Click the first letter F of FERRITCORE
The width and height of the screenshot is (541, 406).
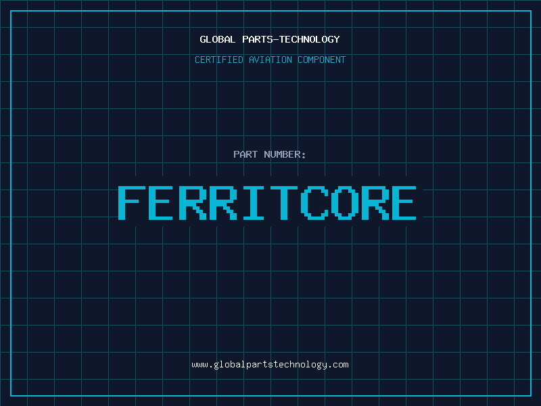click(132, 202)
